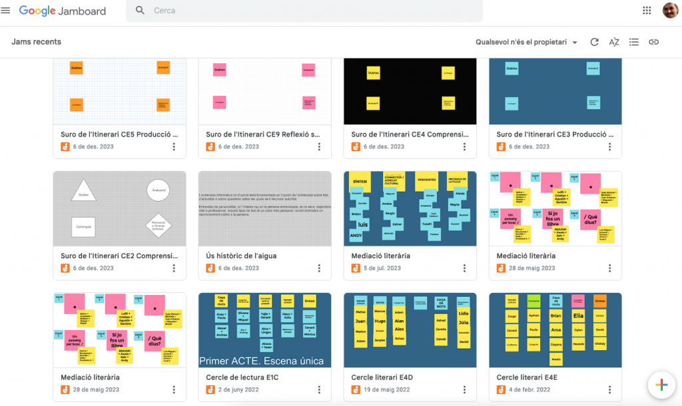This screenshot has width=682, height=406.
Task: Open 'Suro de l'Itinerari CE2' jam title
Action: (119, 256)
